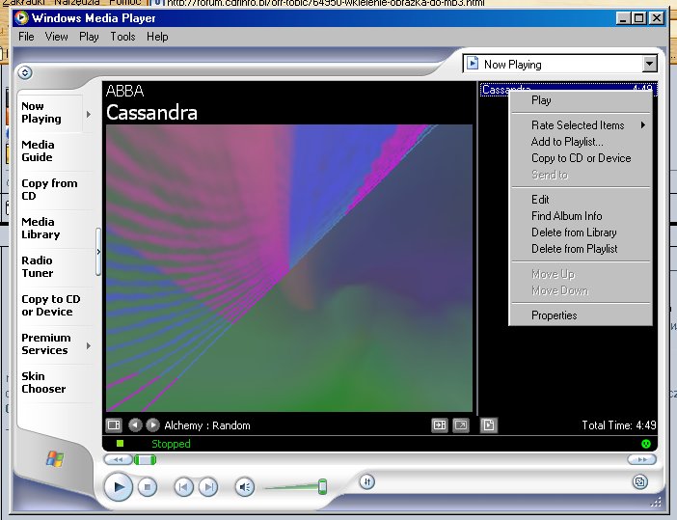Open the Help menu
This screenshot has width=677, height=520.
pyautogui.click(x=157, y=37)
